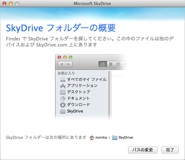This screenshot has width=185, height=160.
Task: Select the list view button in Finder illustration
Action: (x=111, y=64)
